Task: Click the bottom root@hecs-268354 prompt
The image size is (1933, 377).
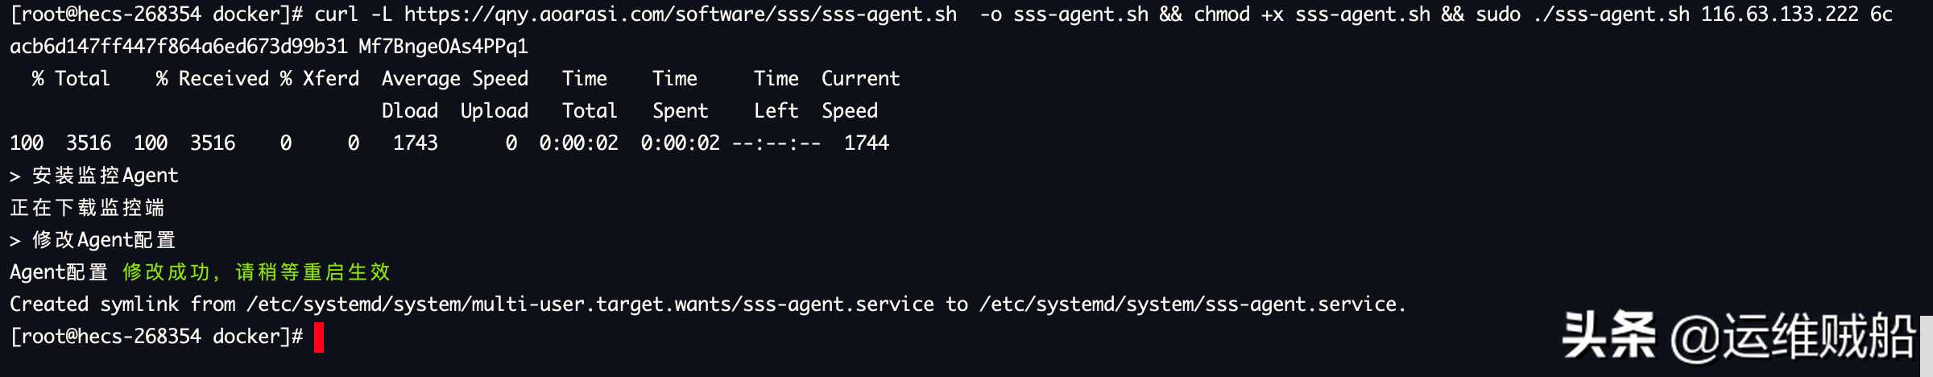Action: coord(157,337)
